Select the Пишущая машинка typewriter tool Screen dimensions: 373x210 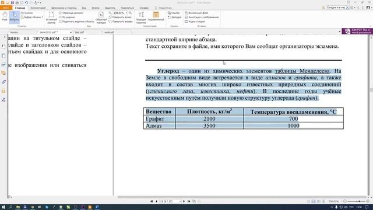pos(141,17)
